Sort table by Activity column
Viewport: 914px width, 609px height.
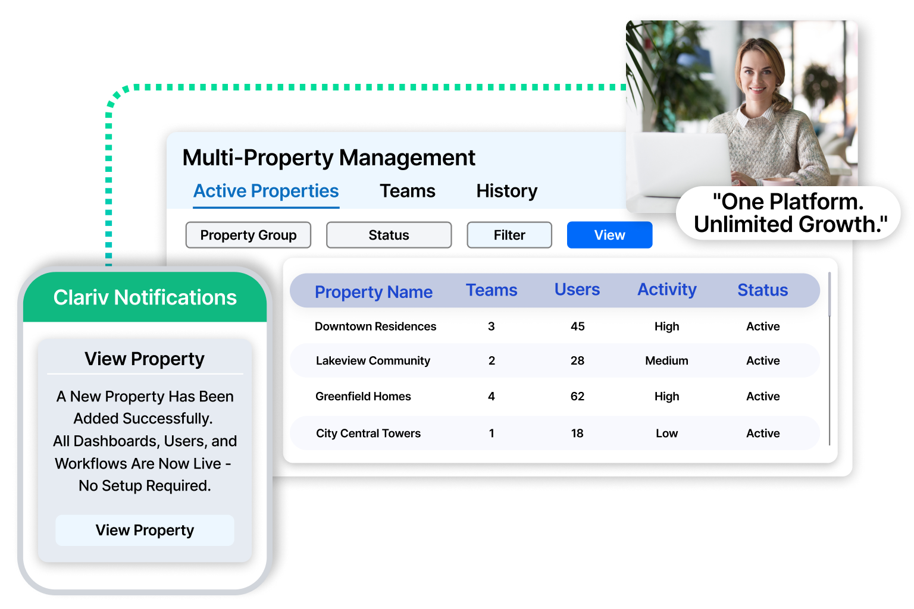(666, 290)
